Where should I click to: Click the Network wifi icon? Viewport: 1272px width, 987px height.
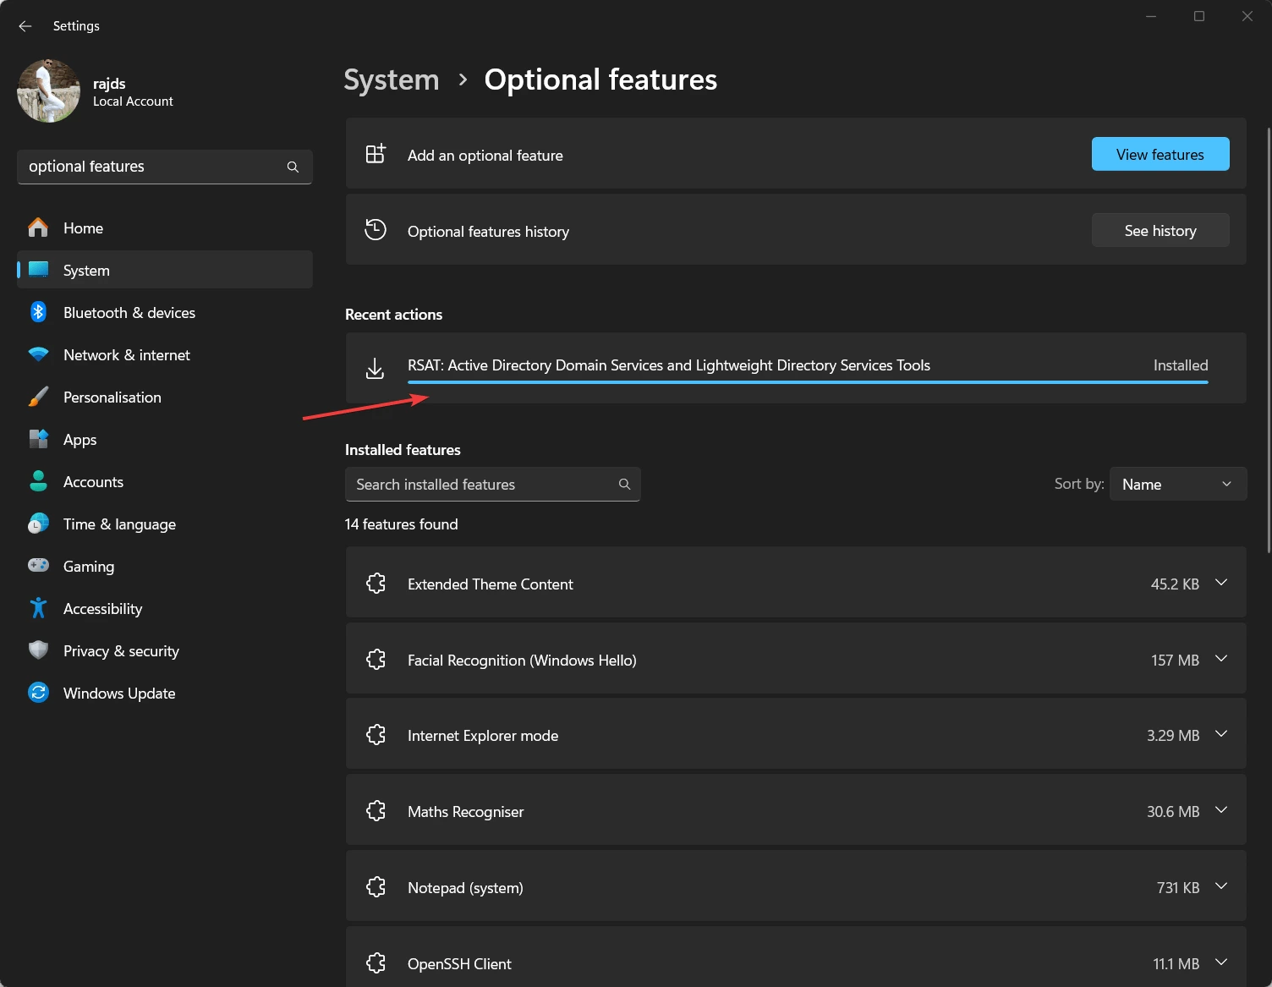38,354
